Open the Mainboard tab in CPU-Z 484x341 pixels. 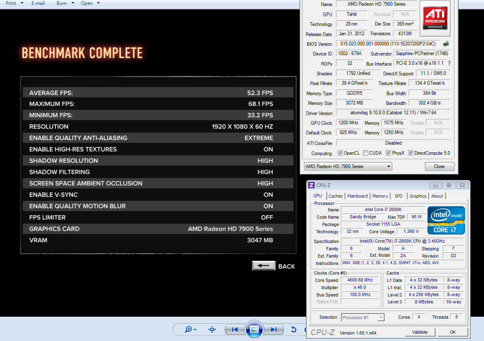[357, 196]
